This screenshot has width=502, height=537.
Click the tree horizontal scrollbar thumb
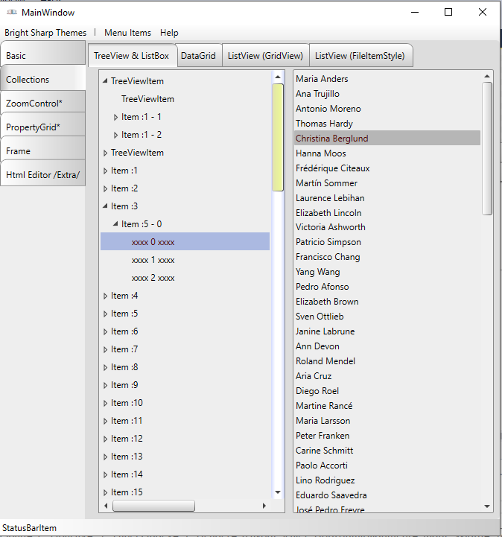(153, 506)
